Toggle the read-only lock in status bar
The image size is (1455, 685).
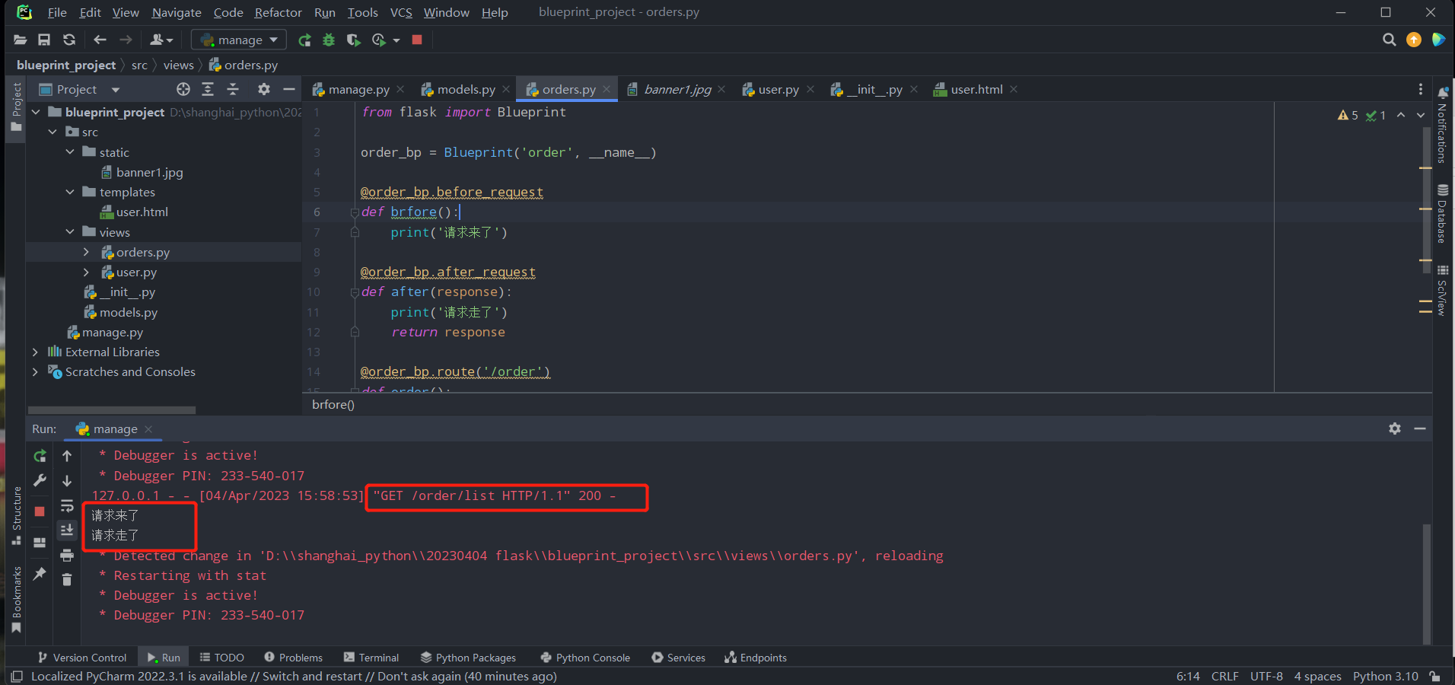click(1434, 676)
